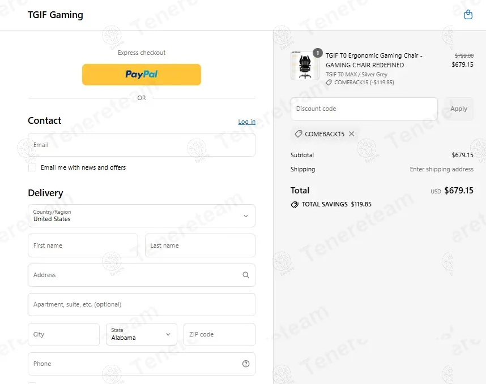This screenshot has width=486, height=384.
Task: Remove the COMEBACK15 discount code
Action: [x=351, y=133]
